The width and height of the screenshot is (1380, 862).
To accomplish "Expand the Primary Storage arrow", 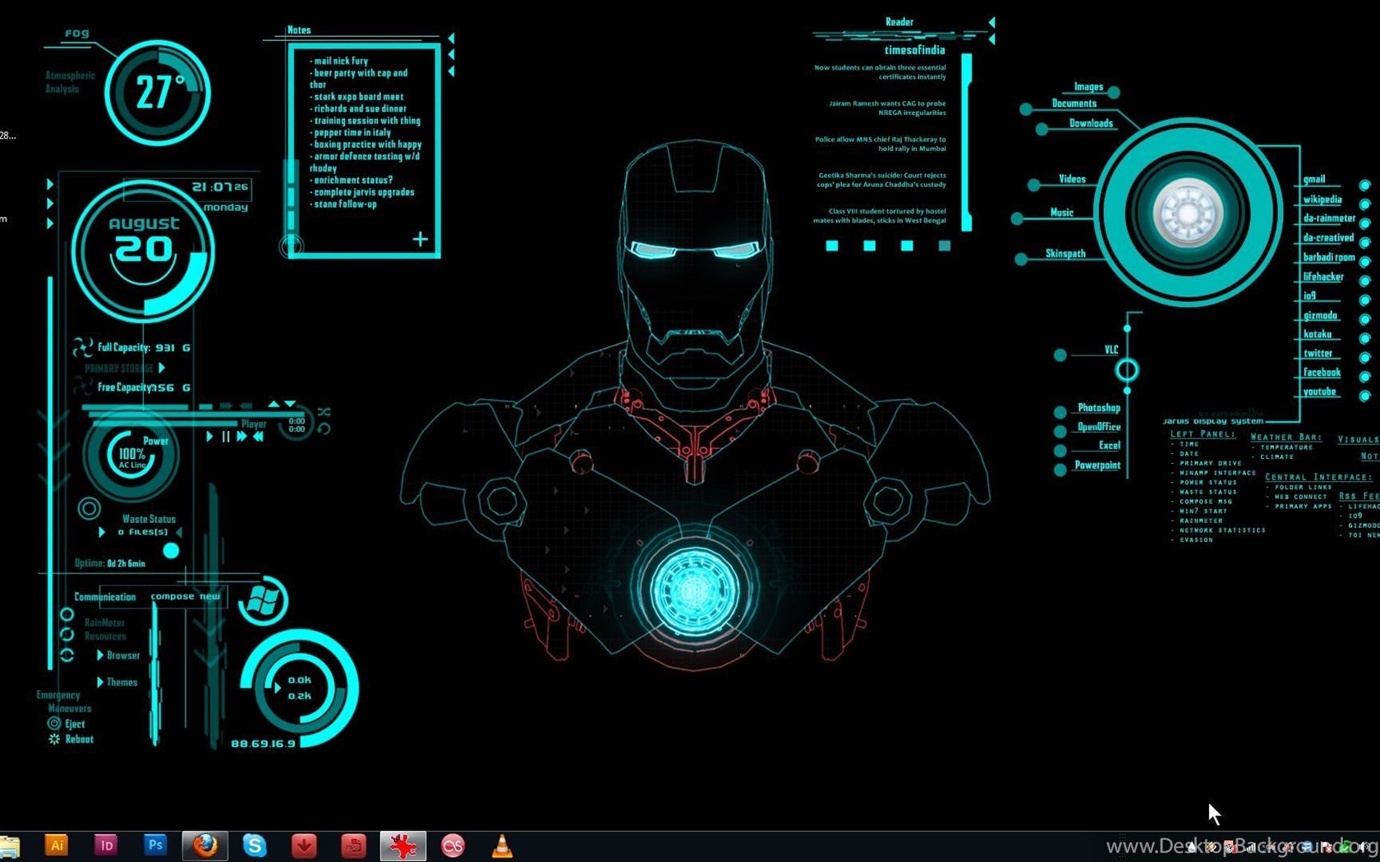I will 162,368.
